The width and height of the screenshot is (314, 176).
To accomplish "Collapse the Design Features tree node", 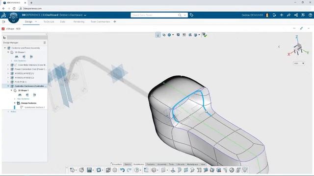I will click(15, 103).
